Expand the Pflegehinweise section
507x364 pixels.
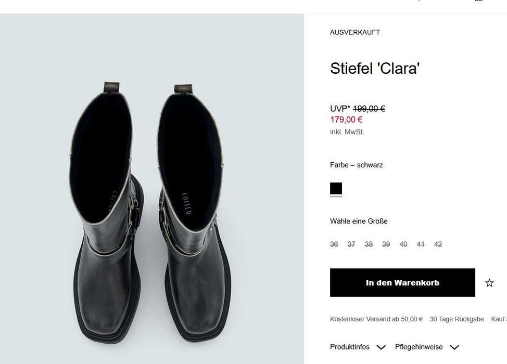pos(427,347)
